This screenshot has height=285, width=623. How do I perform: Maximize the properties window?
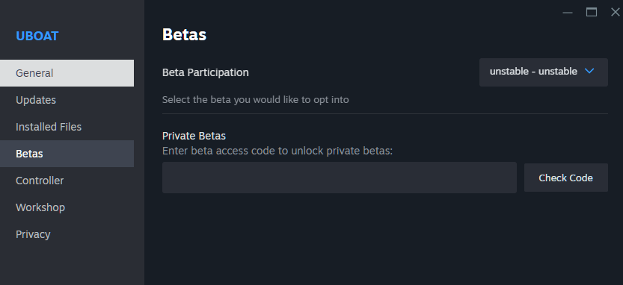point(591,13)
